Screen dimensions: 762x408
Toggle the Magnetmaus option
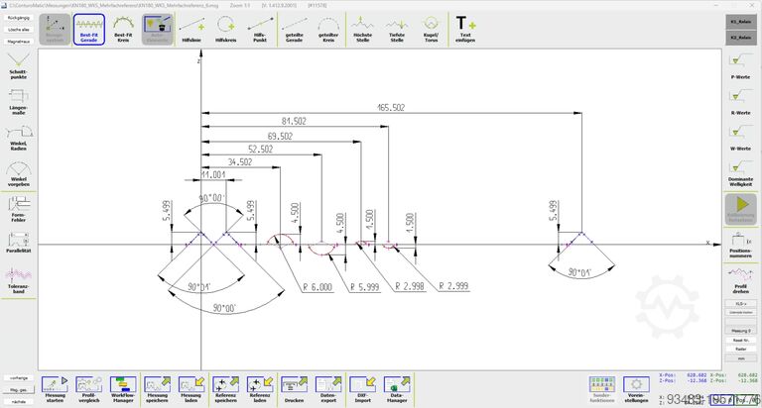click(x=18, y=43)
